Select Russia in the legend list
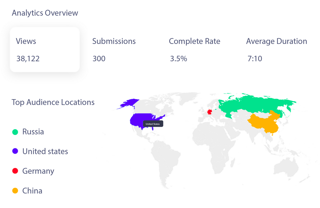 click(33, 132)
